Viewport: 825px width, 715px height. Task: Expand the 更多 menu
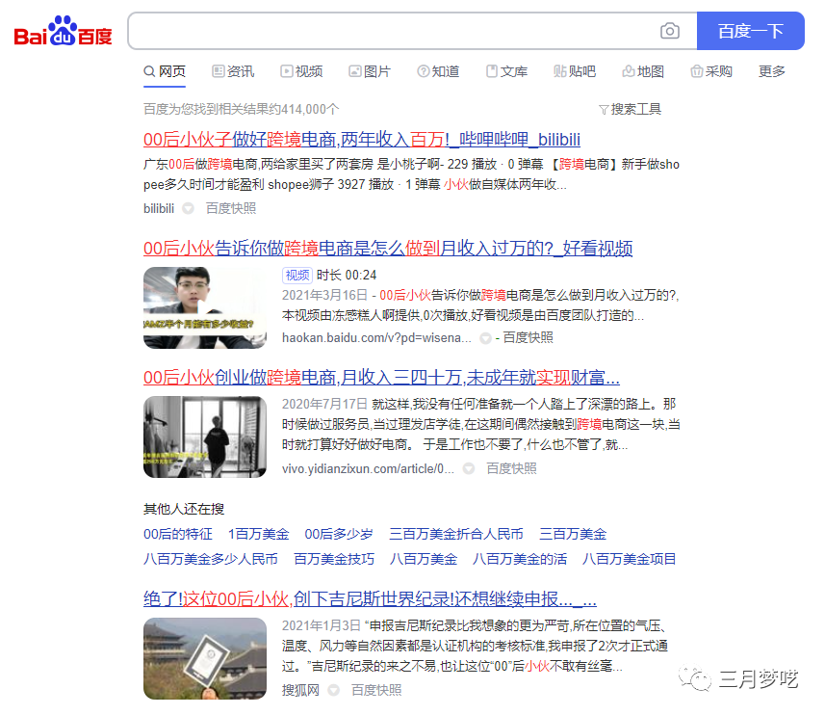pyautogui.click(x=772, y=71)
